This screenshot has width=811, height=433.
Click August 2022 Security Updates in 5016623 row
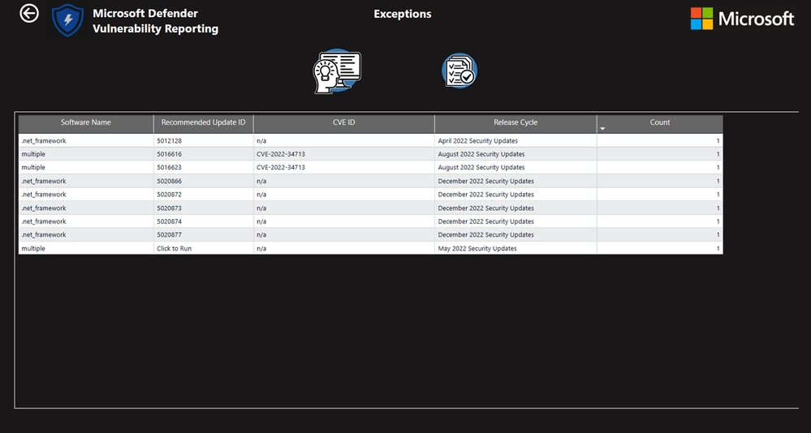point(516,167)
